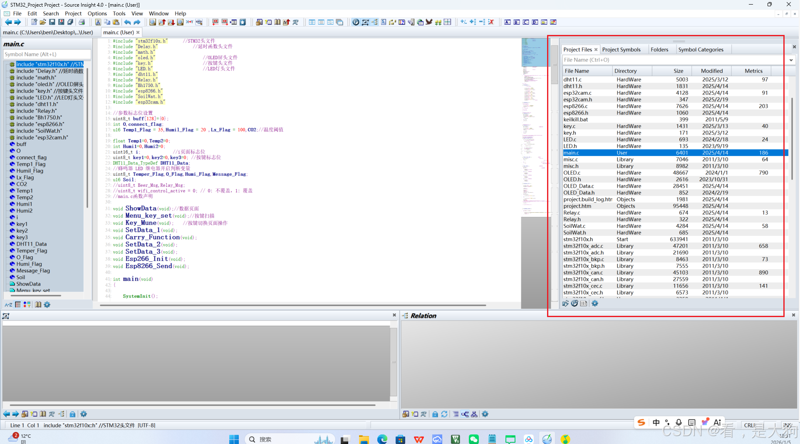This screenshot has height=444, width=800.
Task: Undo the last edit
Action: 127,22
